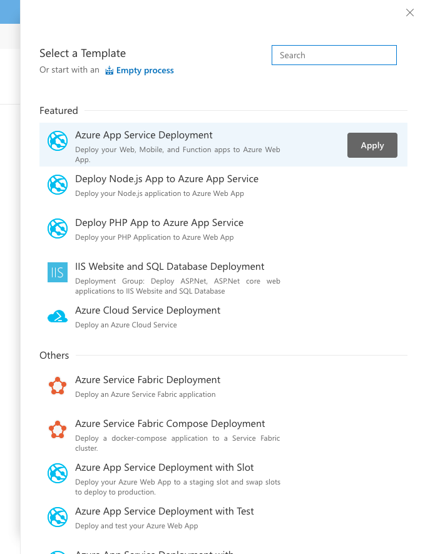Focus the template Search box

(334, 55)
